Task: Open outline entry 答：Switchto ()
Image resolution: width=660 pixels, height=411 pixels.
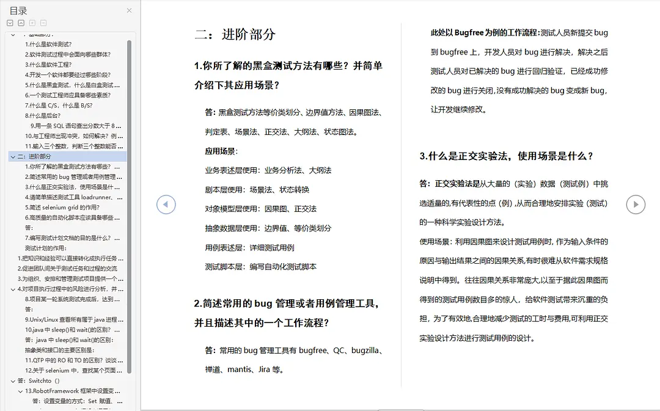Action: coord(38,380)
